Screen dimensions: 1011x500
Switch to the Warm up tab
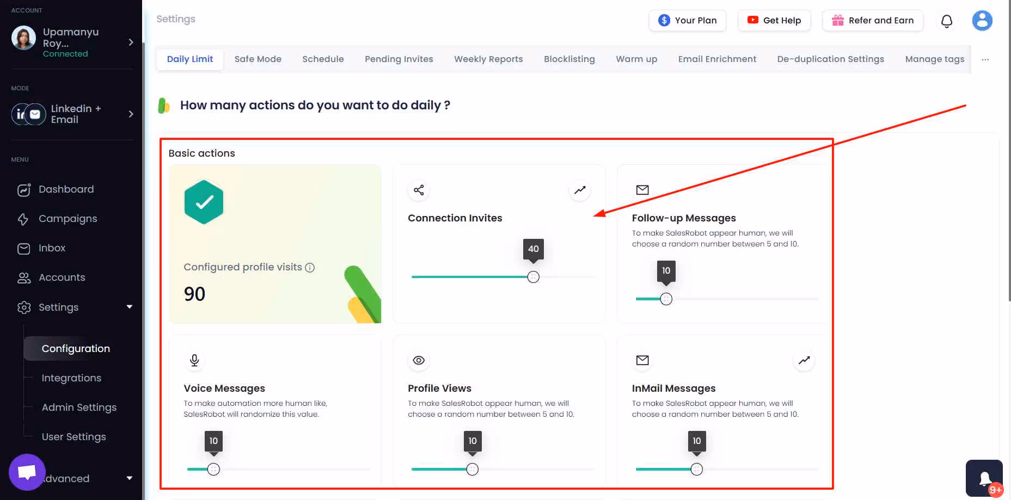click(636, 59)
